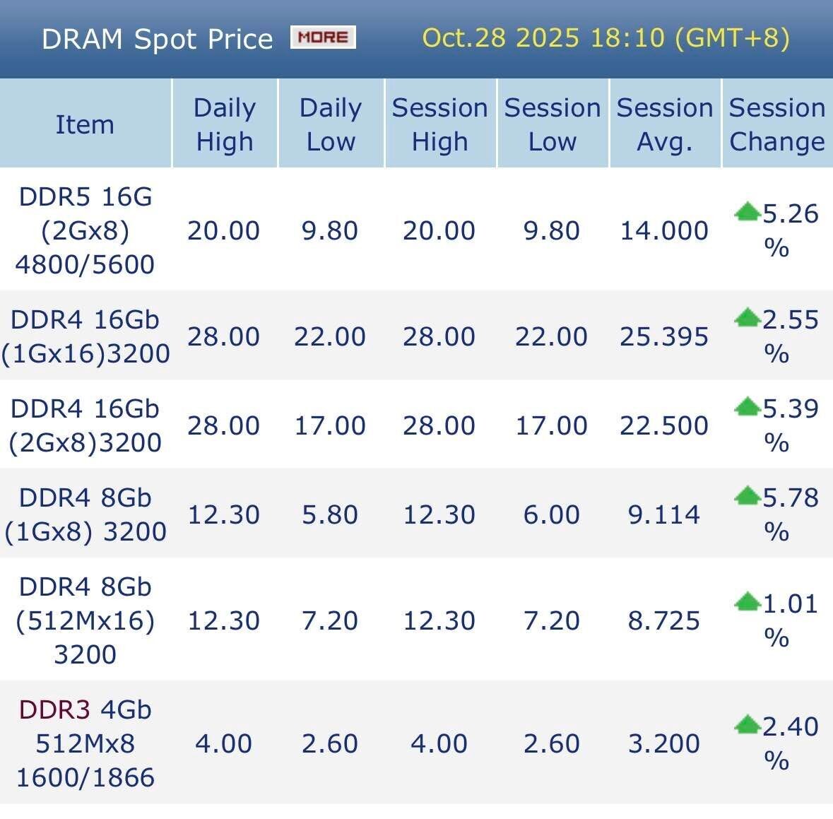
Task: Click green up arrow in DDR4 8Gb (1Gx8) row
Action: (747, 496)
